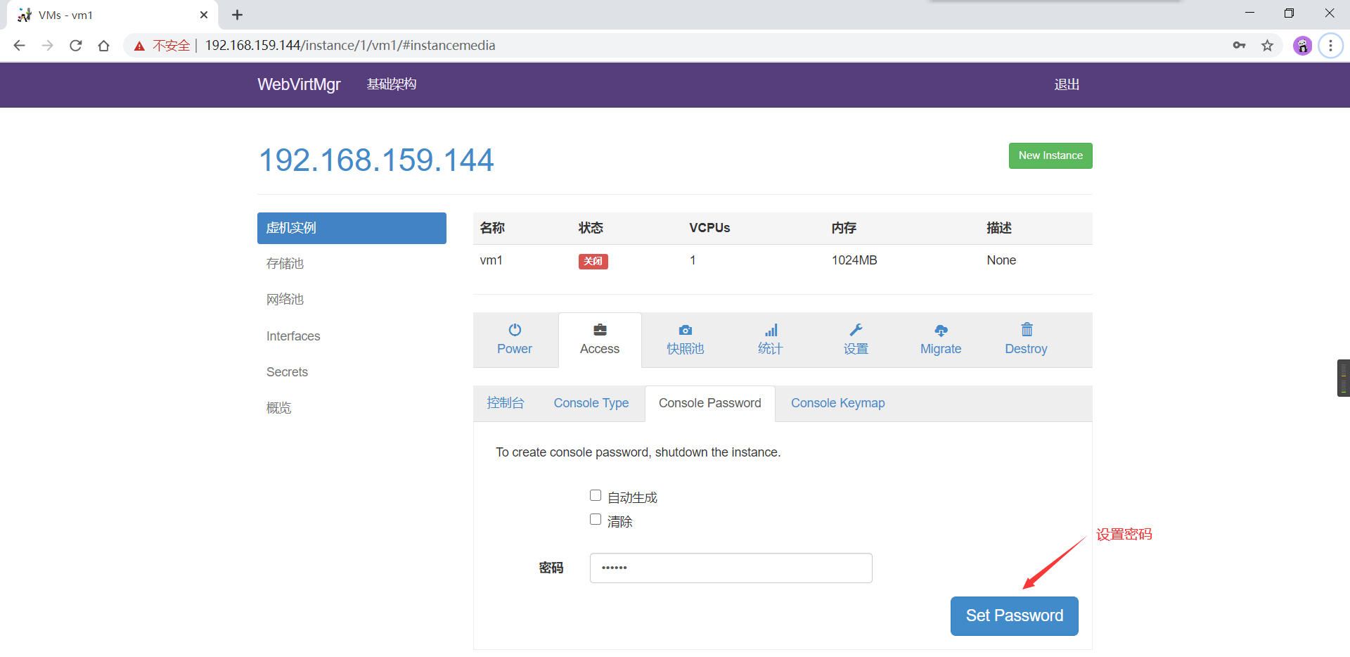Image resolution: width=1350 pixels, height=657 pixels.
Task: Click the Set Password button
Action: 1015,616
